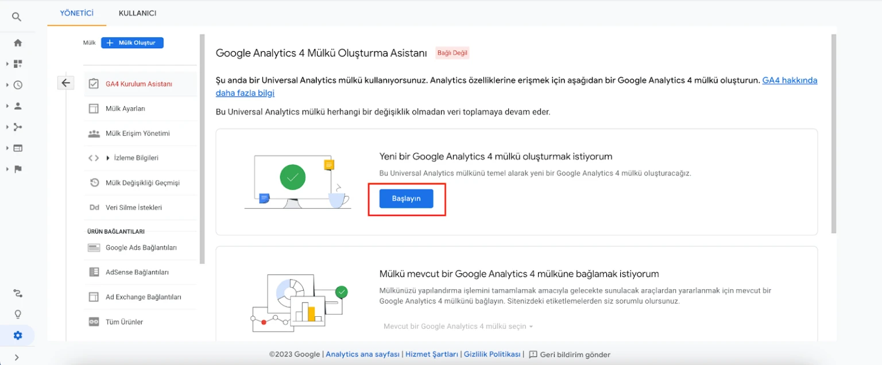This screenshot has height=365, width=882.
Task: Select the Realtime clock icon
Action: pos(17,84)
